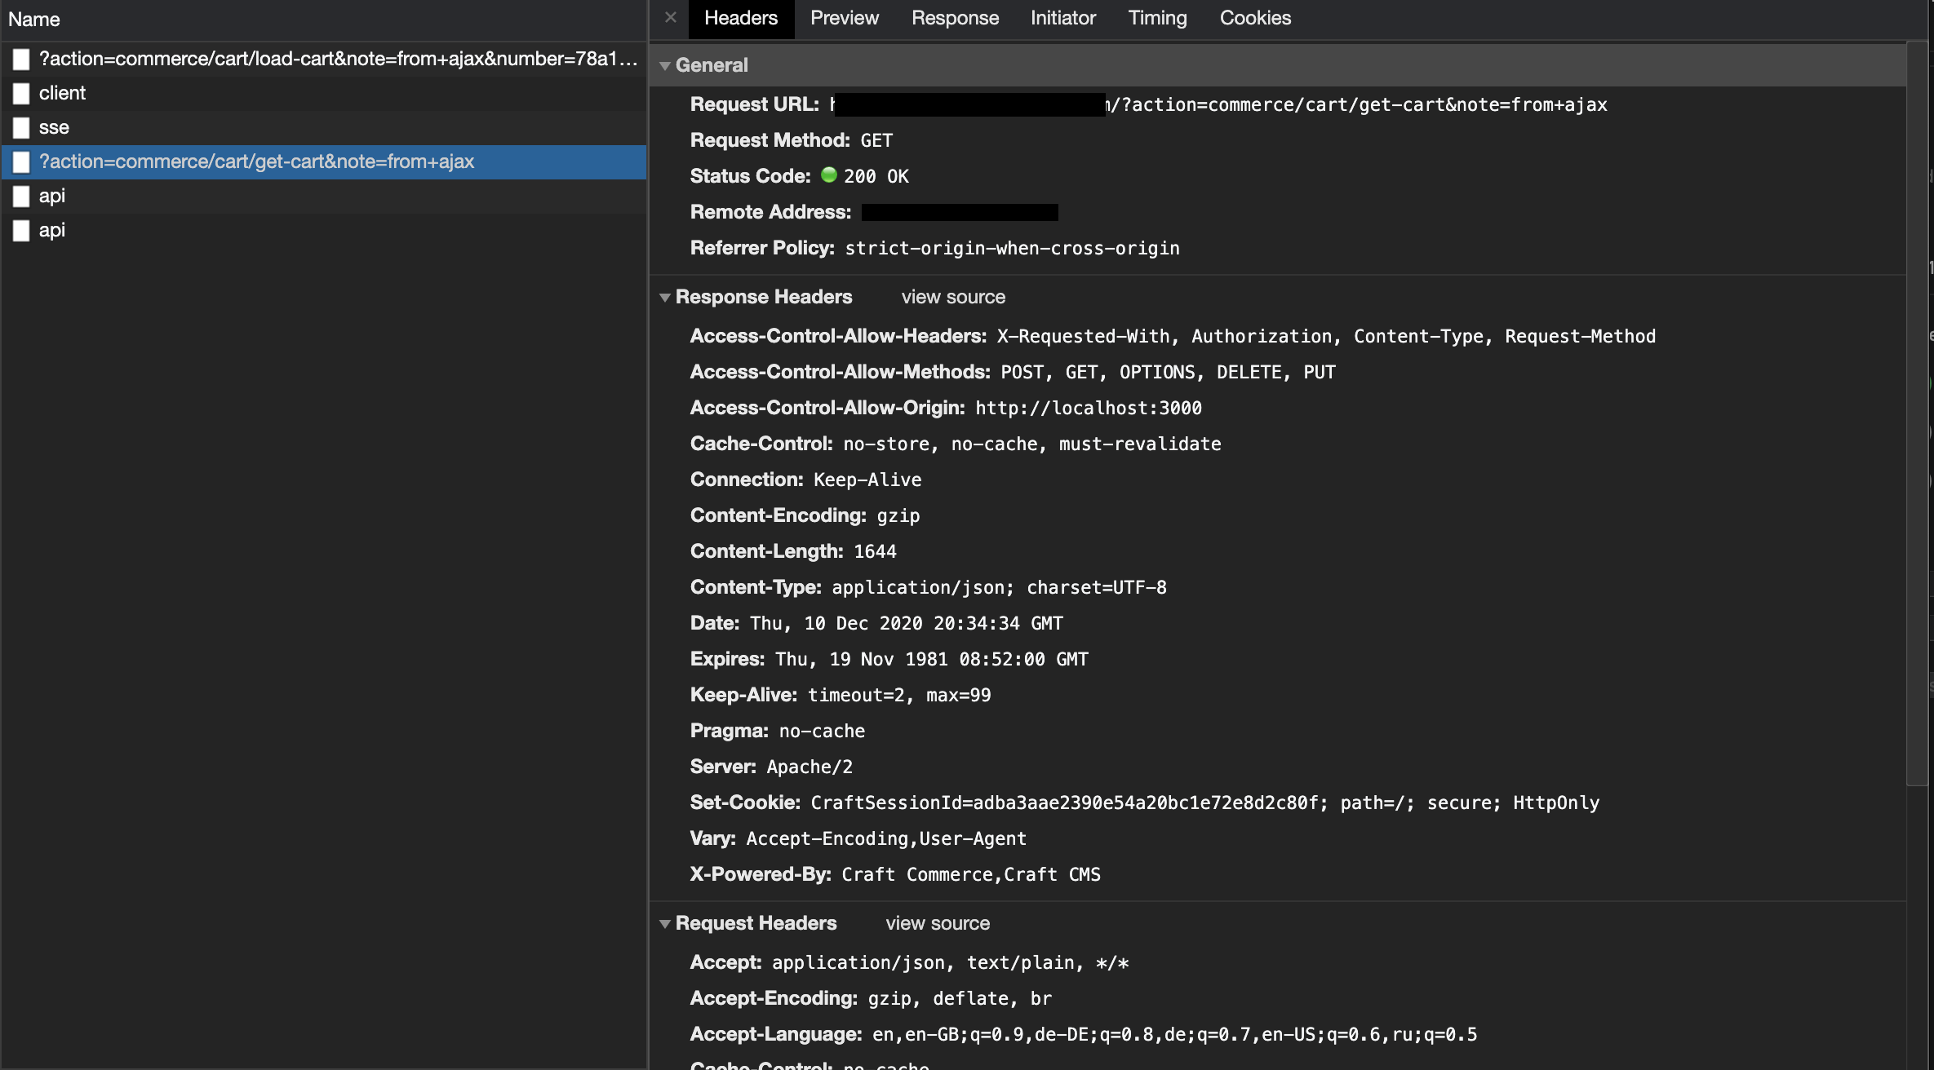Click the file icon beside client request

(21, 93)
